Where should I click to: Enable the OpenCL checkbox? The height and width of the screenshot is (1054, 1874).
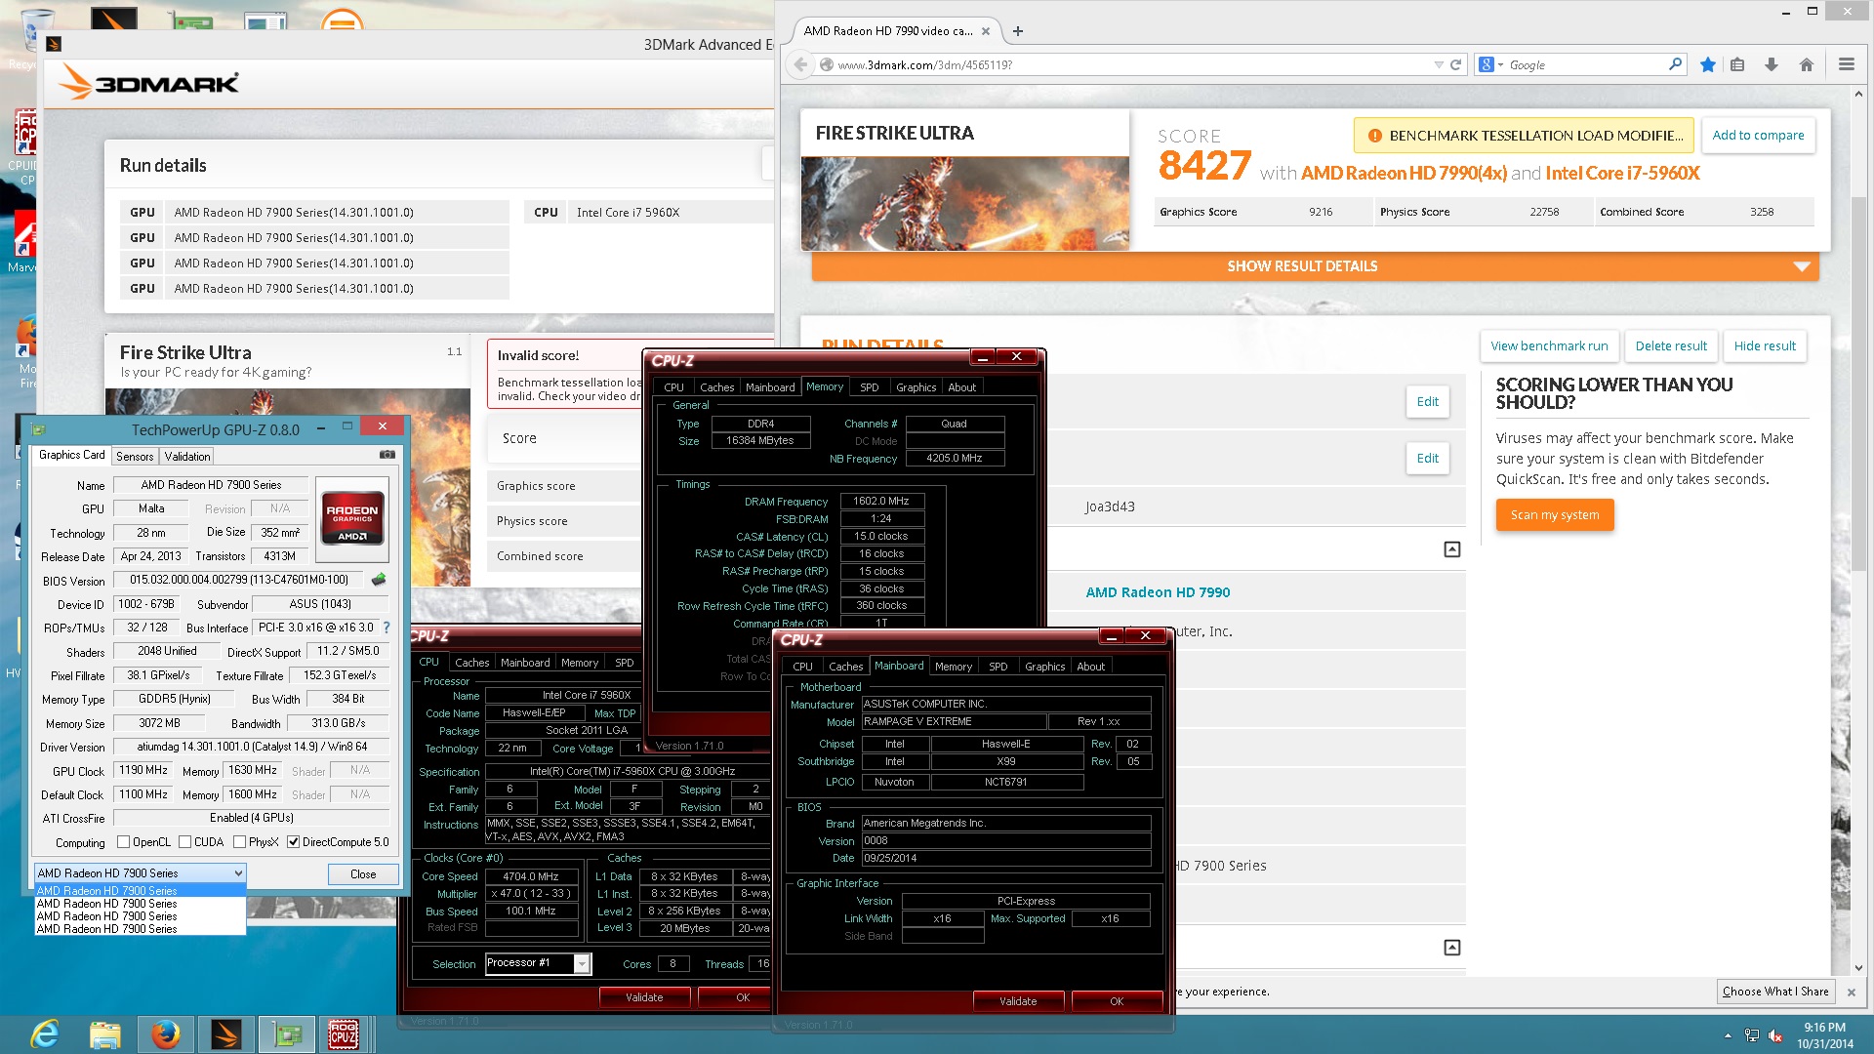(x=123, y=841)
